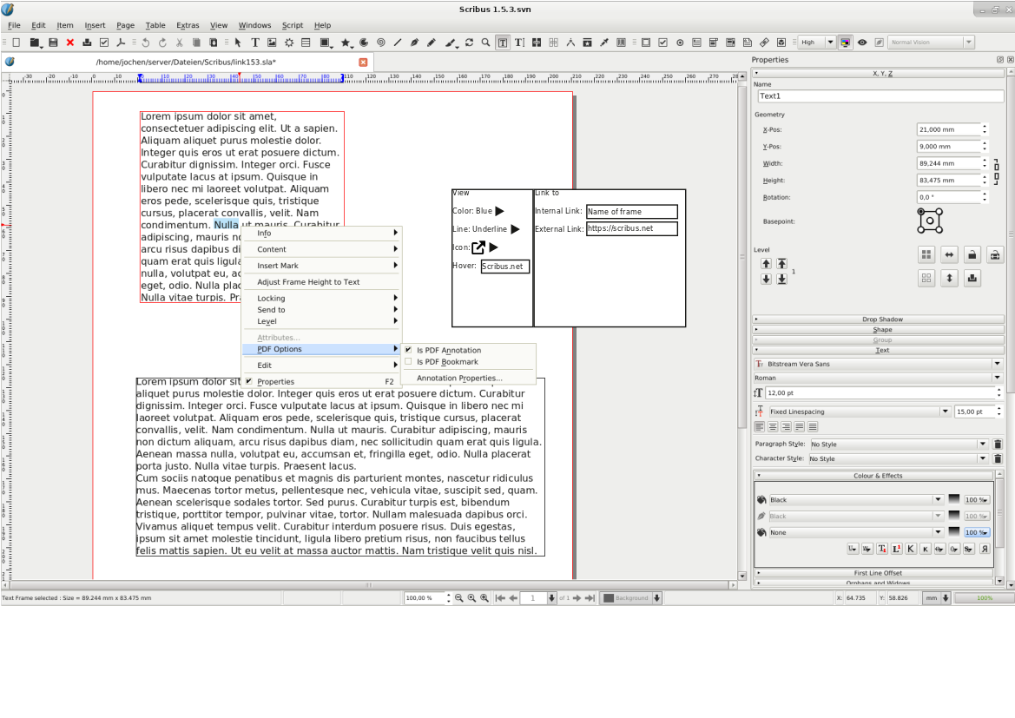Select the Text Frame tool

pos(255,43)
